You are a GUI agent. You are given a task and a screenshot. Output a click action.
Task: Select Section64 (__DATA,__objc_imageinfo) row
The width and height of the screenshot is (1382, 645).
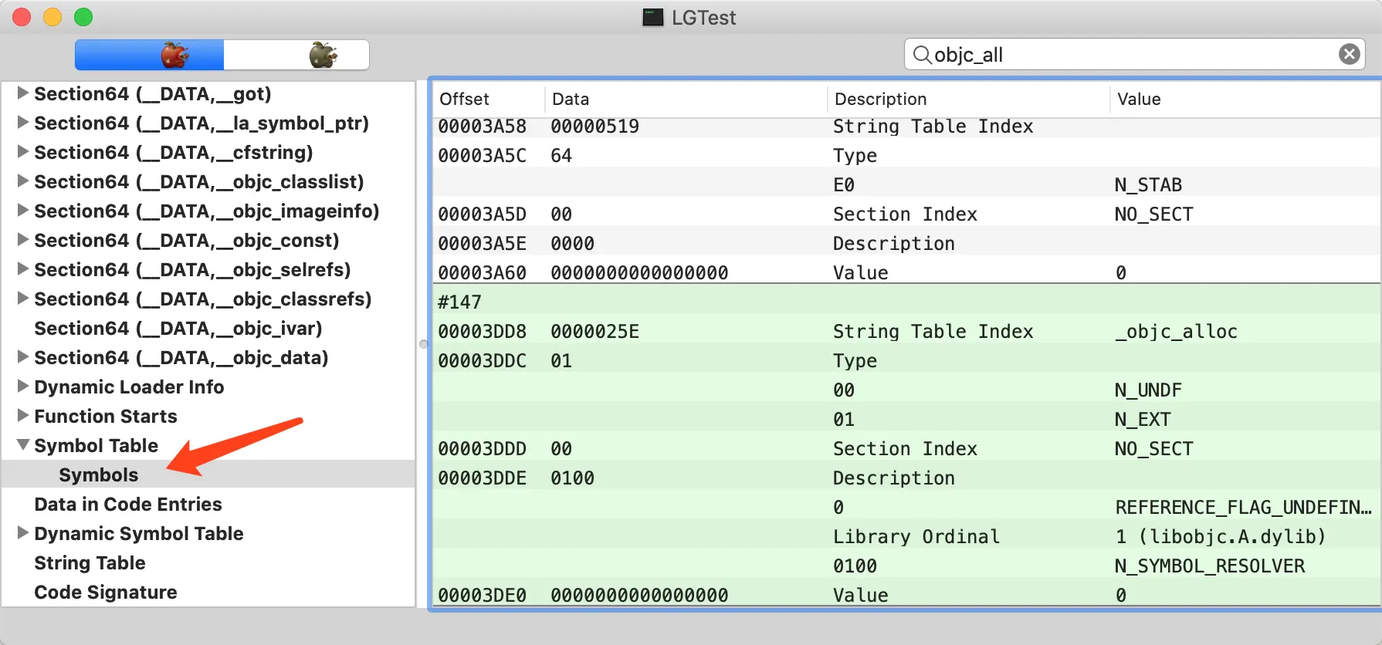pyautogui.click(x=207, y=211)
